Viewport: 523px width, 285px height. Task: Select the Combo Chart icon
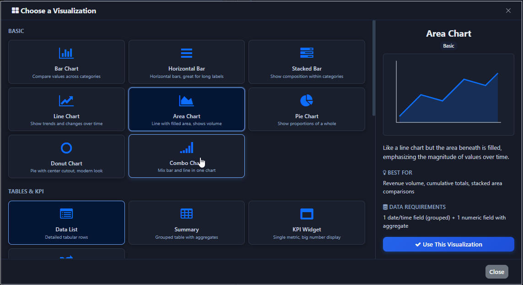[186, 148]
